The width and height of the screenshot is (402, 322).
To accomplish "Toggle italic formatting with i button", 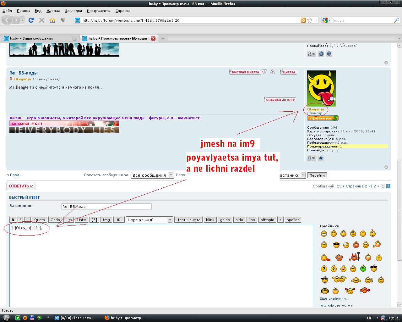I will 20,220.
